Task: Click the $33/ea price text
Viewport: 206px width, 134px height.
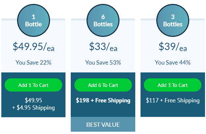Action: click(103, 46)
